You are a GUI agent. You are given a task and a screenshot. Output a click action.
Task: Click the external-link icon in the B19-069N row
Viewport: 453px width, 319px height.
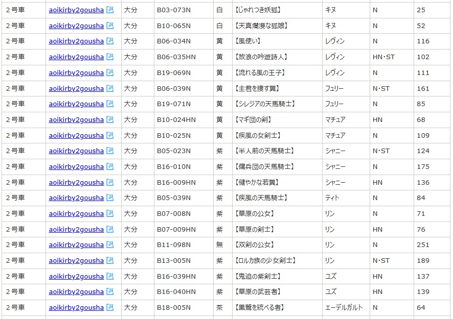[x=110, y=72]
